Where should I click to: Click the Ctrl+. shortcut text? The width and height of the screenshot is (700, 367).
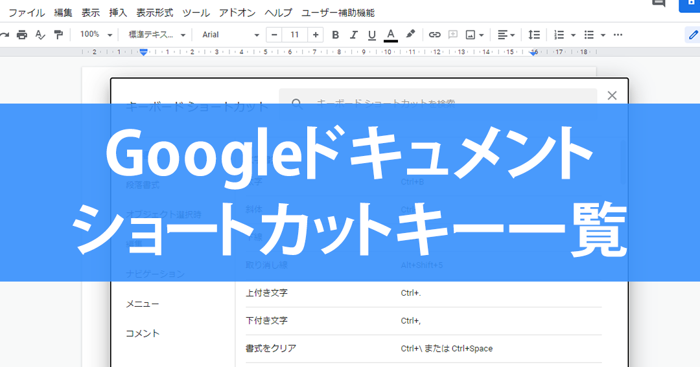pyautogui.click(x=411, y=293)
